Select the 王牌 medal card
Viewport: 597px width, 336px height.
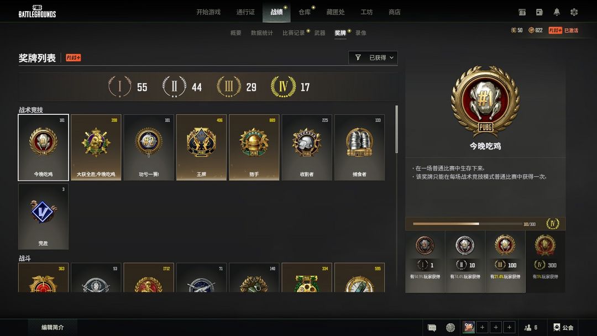point(201,147)
